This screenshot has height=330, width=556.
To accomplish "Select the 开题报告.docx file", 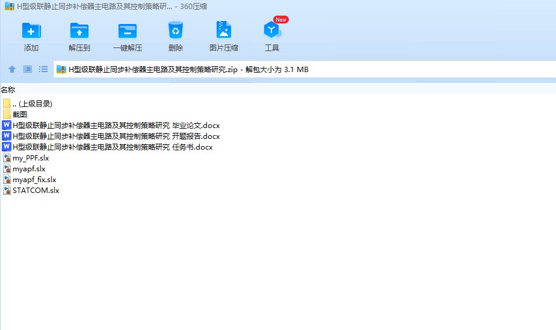I will 116,136.
